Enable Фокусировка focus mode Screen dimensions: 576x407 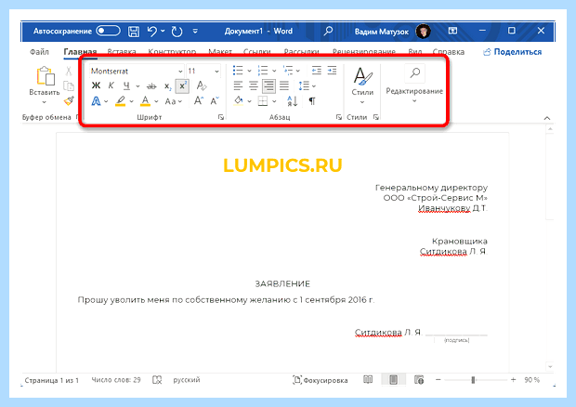[x=321, y=380]
